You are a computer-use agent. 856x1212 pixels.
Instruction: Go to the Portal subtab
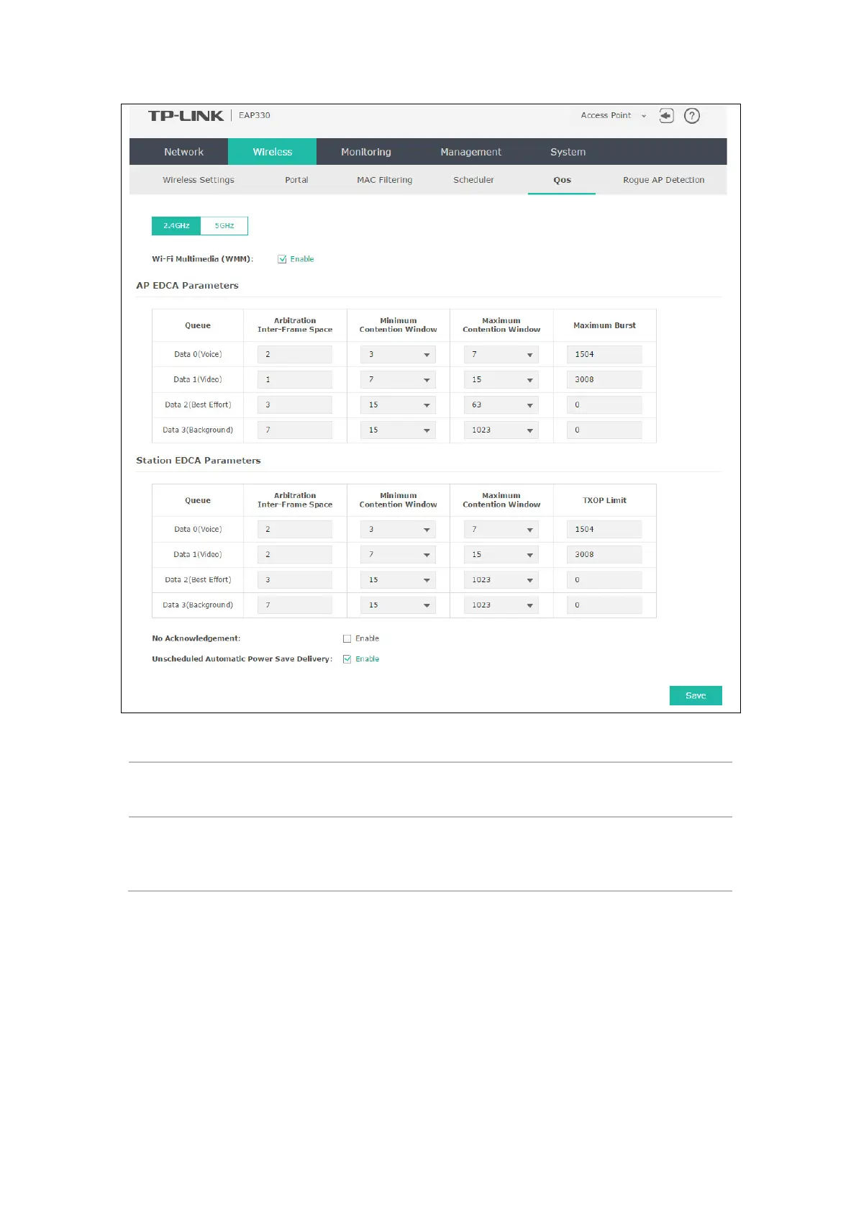pyautogui.click(x=296, y=180)
